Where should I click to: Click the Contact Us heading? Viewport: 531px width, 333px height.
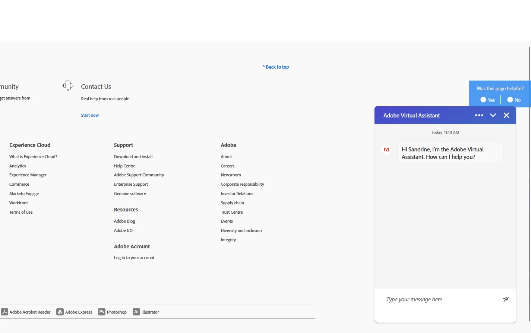[96, 87]
